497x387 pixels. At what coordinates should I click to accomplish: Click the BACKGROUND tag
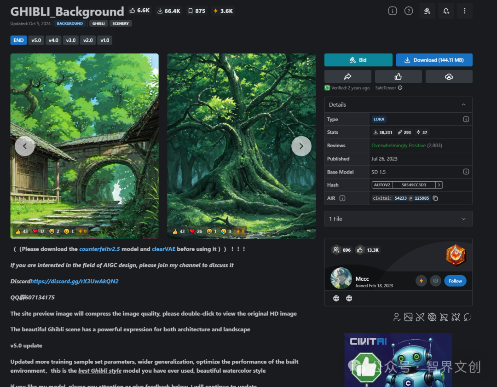point(70,23)
